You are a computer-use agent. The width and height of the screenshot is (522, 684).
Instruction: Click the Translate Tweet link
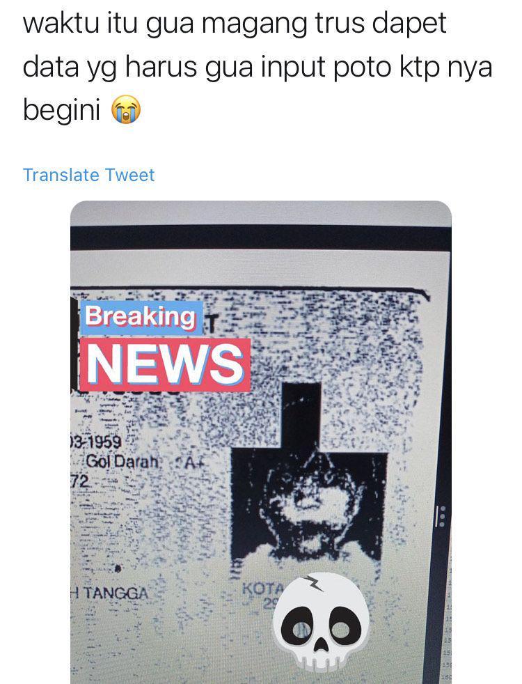[88, 175]
